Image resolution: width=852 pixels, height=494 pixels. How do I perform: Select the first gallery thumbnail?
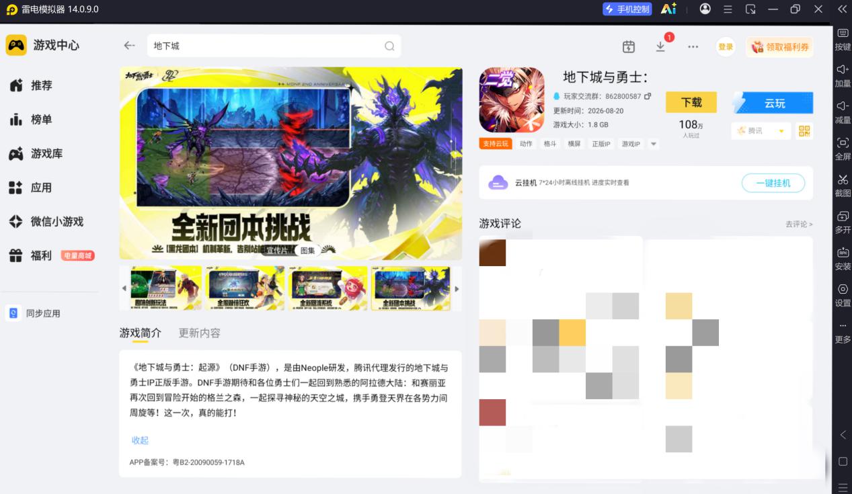tap(165, 288)
